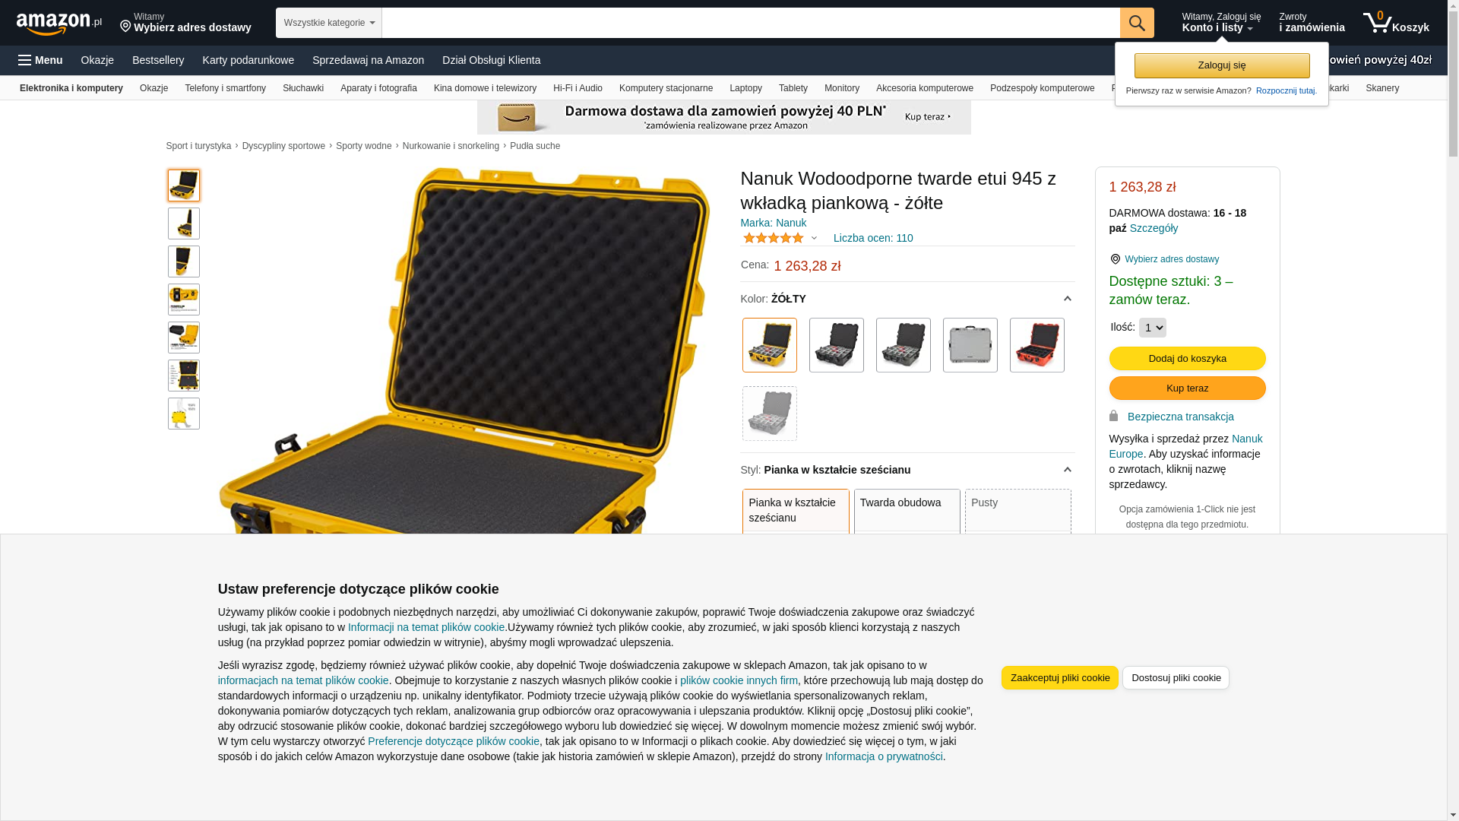The height and width of the screenshot is (821, 1459).
Task: Click into the main search input field
Action: click(x=751, y=23)
